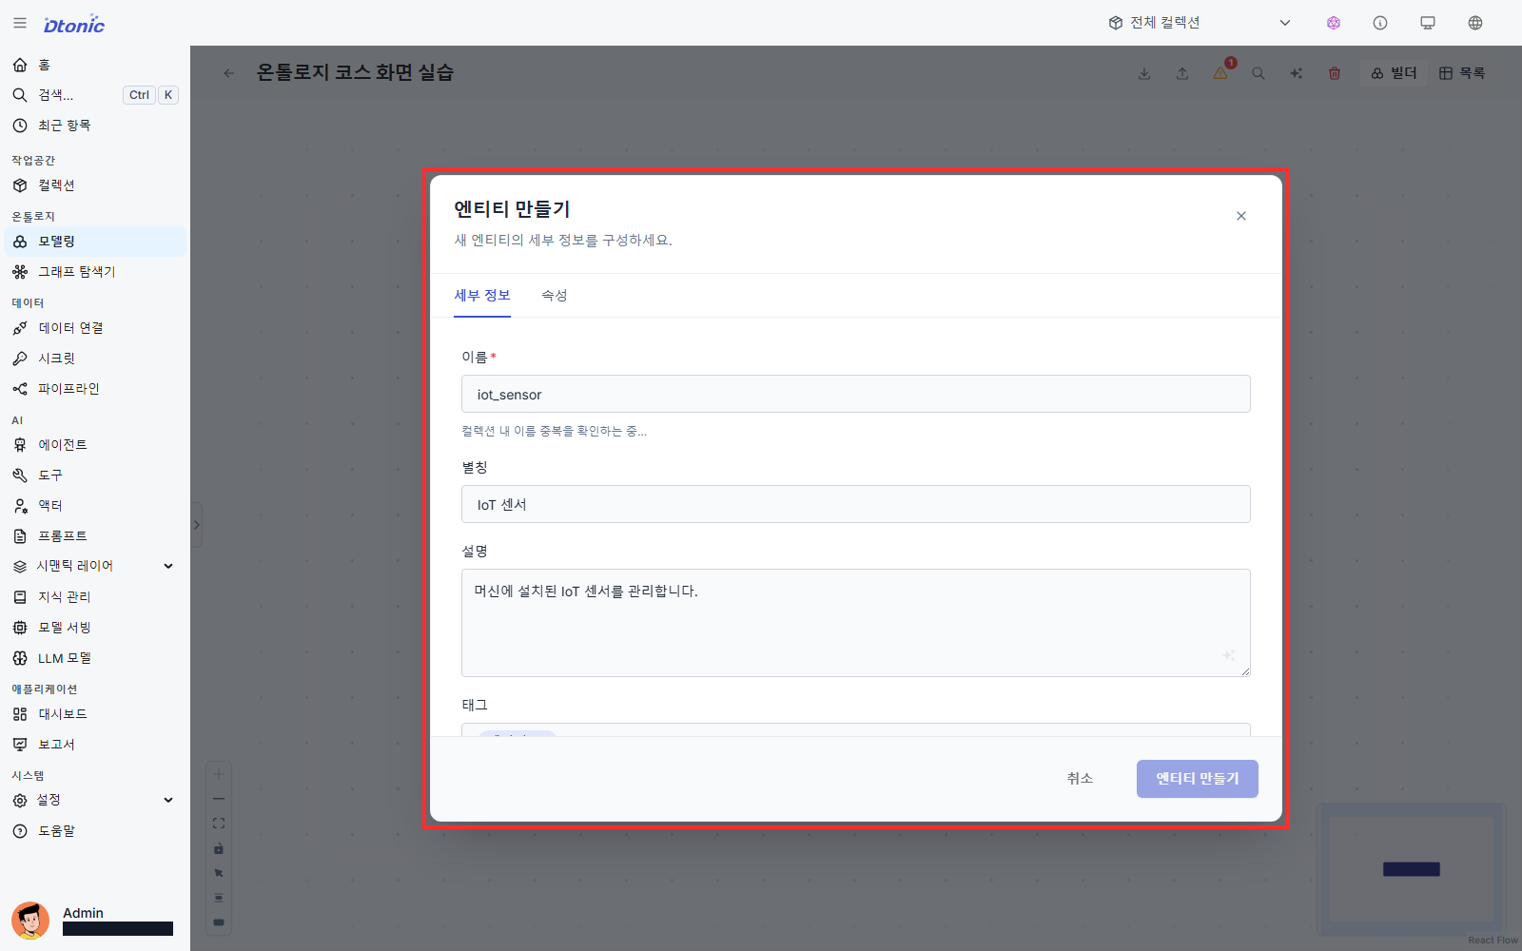Open 최근 항목 in sidebar
The width and height of the screenshot is (1522, 951).
click(x=95, y=126)
